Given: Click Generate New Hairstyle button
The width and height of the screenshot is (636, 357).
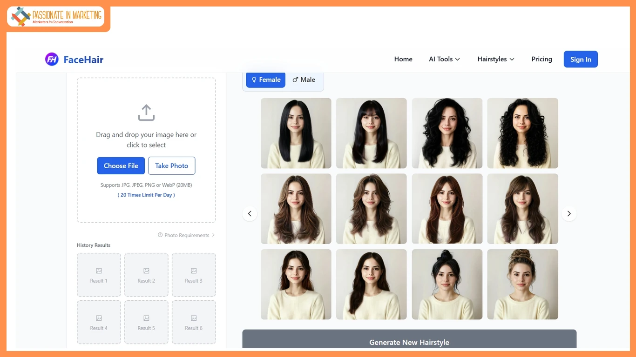Looking at the screenshot, I should (x=409, y=342).
